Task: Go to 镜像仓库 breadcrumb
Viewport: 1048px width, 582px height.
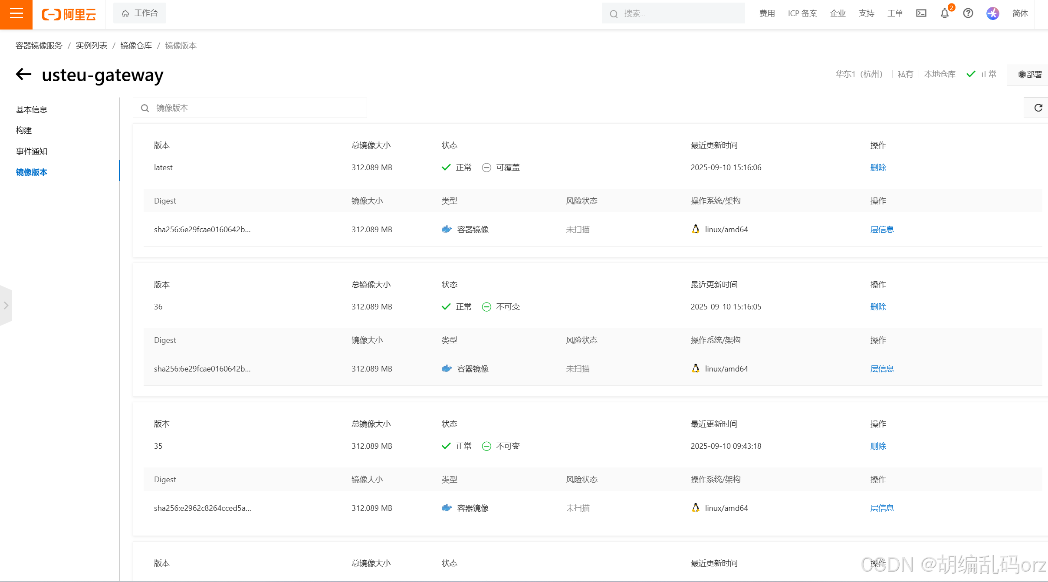Action: coord(136,46)
